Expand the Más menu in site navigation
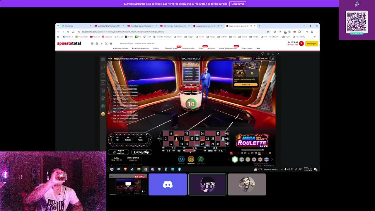Image resolution: width=375 pixels, height=211 pixels. [258, 48]
